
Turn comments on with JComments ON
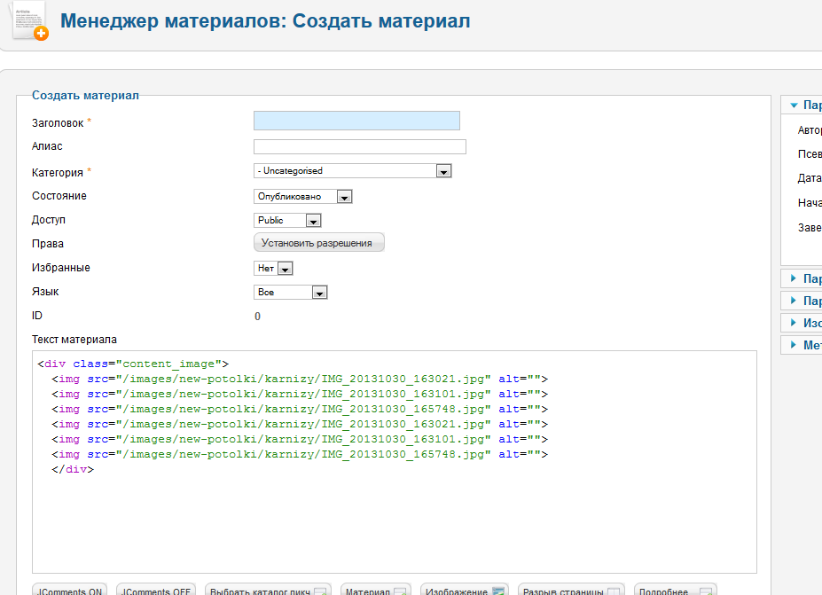pyautogui.click(x=70, y=591)
